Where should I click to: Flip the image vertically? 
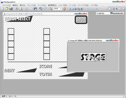[73, 9]
